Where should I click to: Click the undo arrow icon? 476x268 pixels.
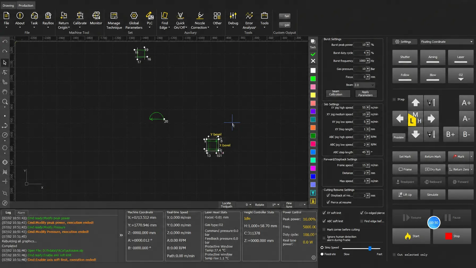5,41
